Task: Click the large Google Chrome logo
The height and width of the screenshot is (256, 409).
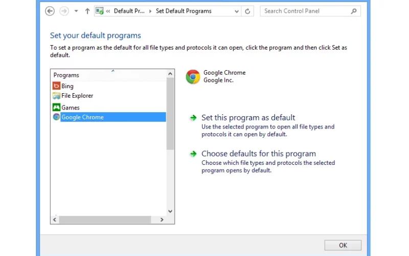Action: tap(193, 76)
